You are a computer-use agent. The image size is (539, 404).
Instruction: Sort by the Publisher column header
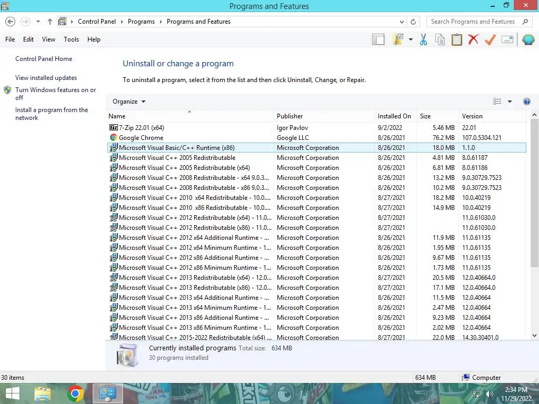324,116
